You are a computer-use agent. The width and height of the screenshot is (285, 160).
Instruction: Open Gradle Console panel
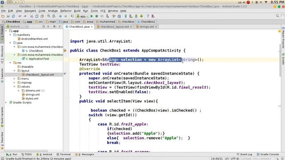pyautogui.click(x=268, y=154)
